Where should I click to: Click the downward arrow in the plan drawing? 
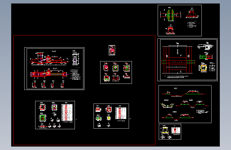[177, 52]
